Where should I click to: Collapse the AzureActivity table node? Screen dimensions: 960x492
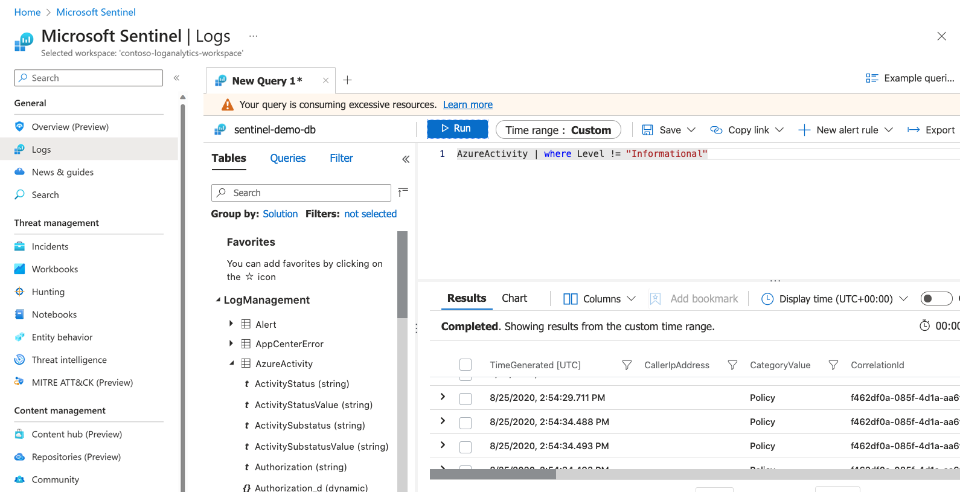click(231, 363)
